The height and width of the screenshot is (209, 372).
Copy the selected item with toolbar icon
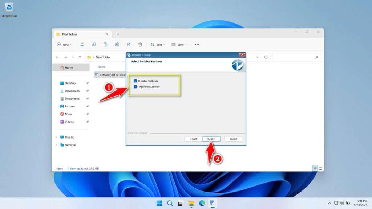[x=94, y=44]
